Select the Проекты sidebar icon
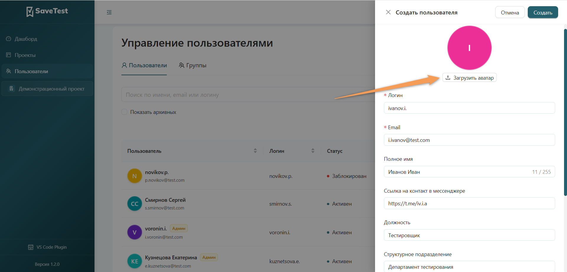This screenshot has width=567, height=272. click(x=8, y=55)
